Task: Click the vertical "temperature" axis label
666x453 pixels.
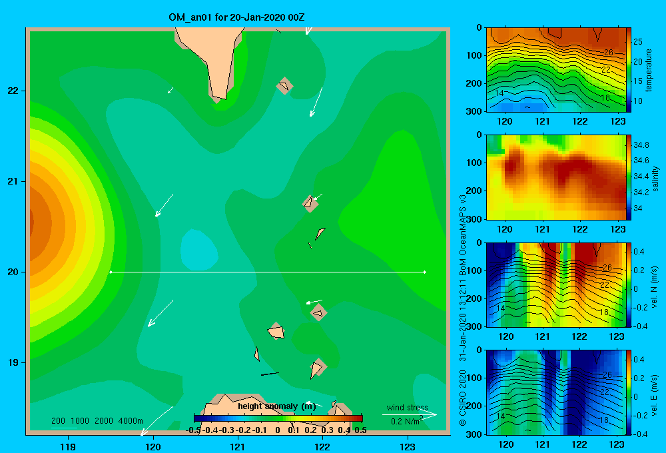Action: [649, 70]
